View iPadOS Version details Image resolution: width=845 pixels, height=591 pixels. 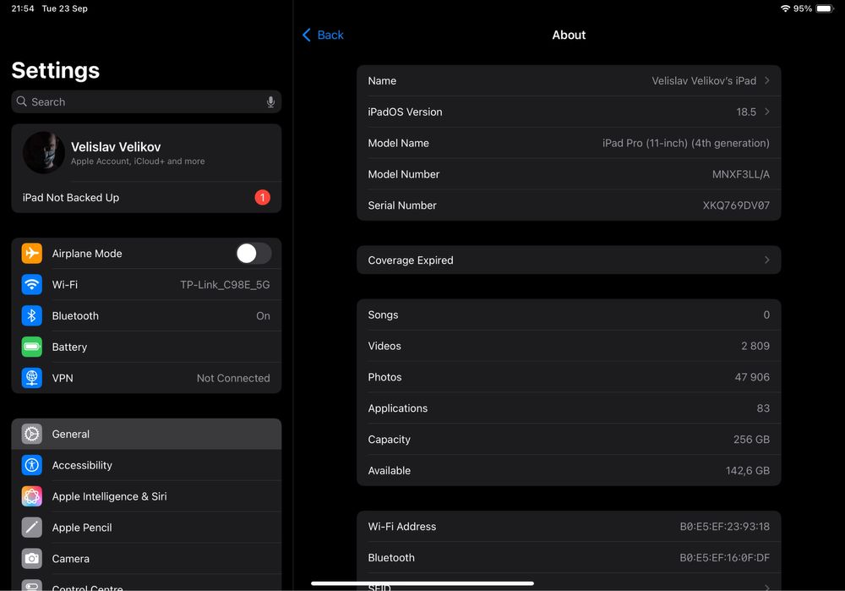tap(569, 112)
